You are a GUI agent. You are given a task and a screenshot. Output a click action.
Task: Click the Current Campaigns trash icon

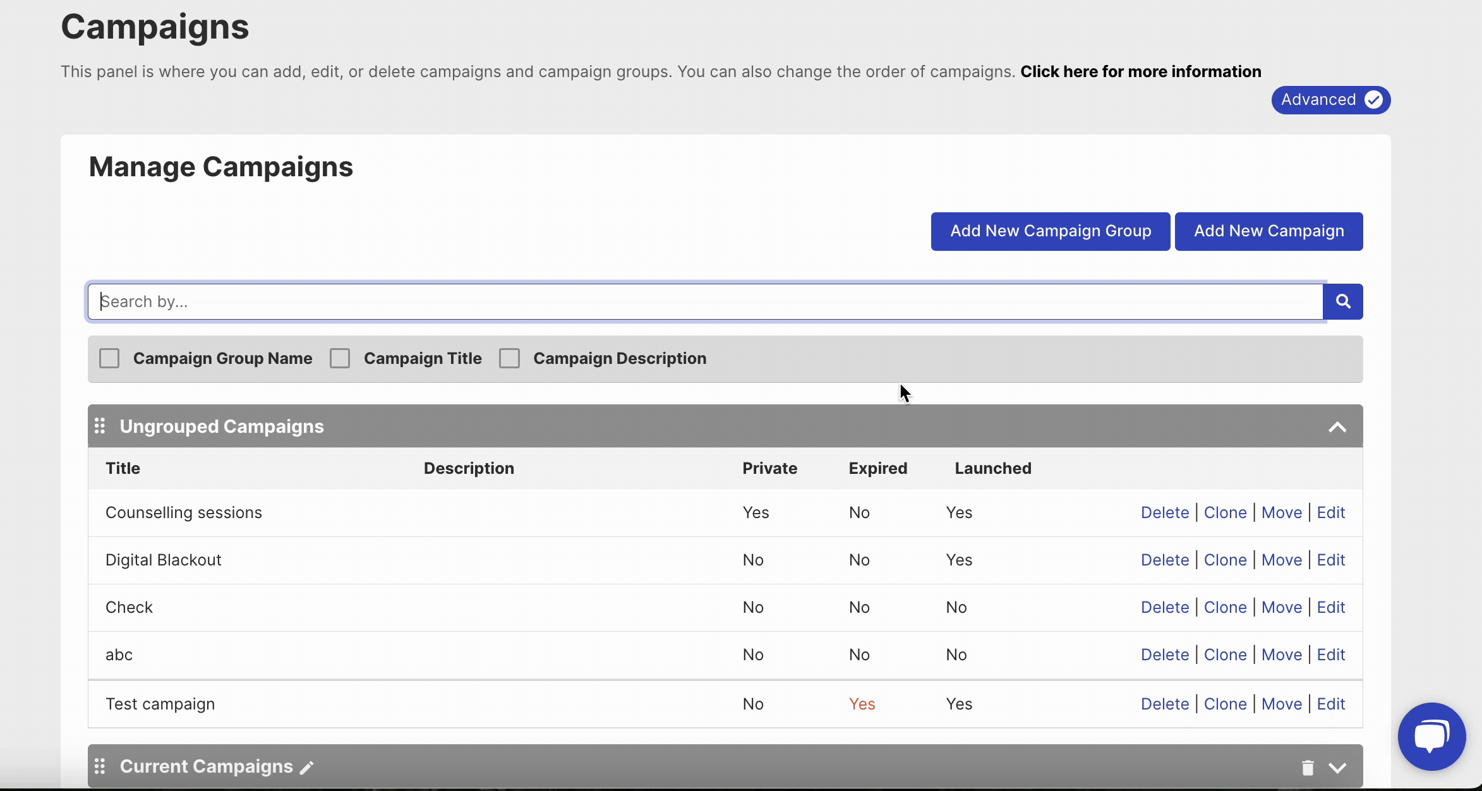pos(1308,767)
